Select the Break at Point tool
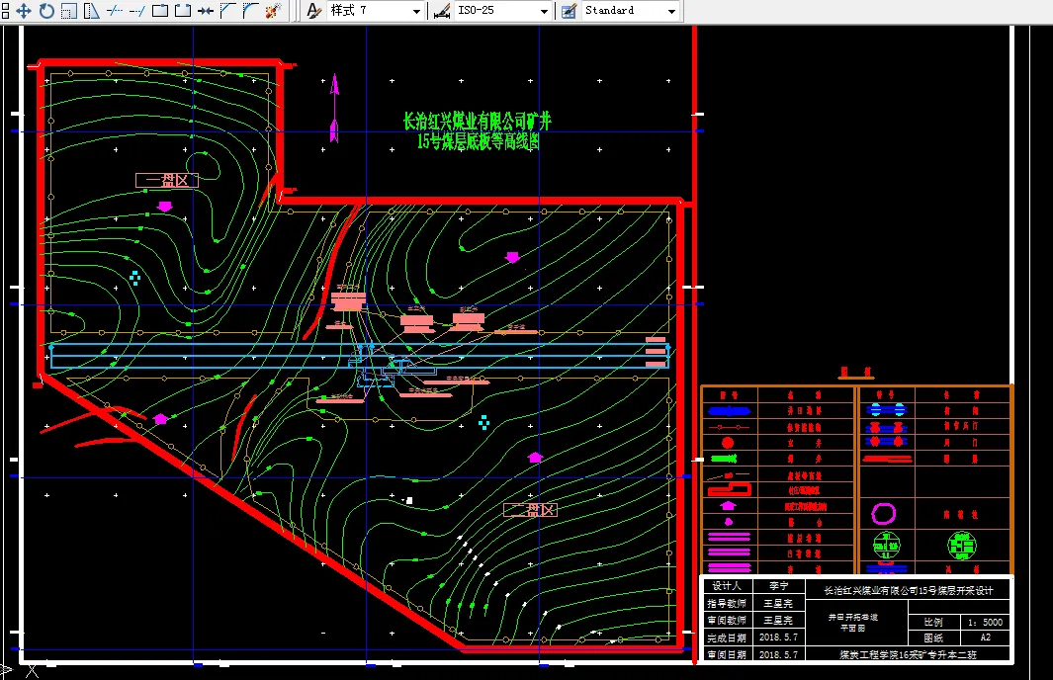 pyautogui.click(x=160, y=11)
